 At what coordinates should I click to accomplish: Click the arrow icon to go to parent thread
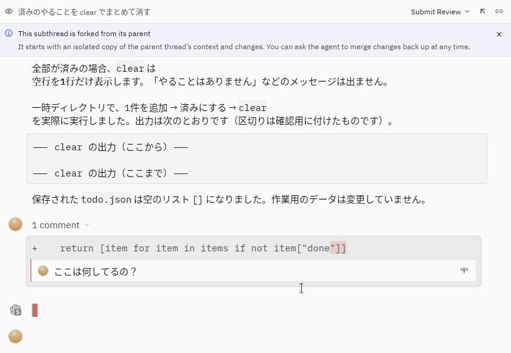(x=483, y=11)
